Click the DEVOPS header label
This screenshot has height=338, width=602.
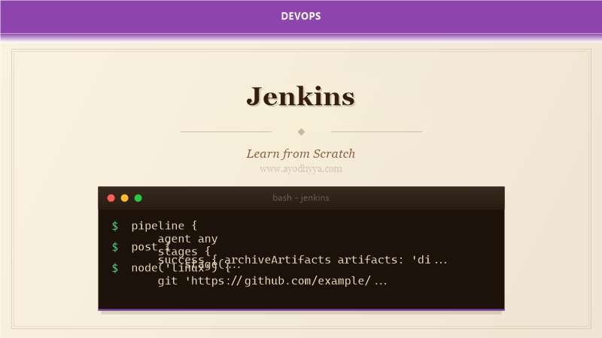pyautogui.click(x=301, y=16)
